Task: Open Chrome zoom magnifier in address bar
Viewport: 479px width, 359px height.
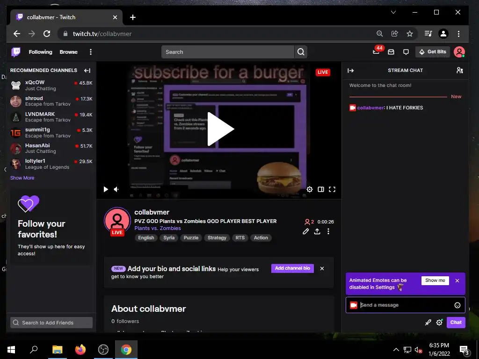Action: 379,34
